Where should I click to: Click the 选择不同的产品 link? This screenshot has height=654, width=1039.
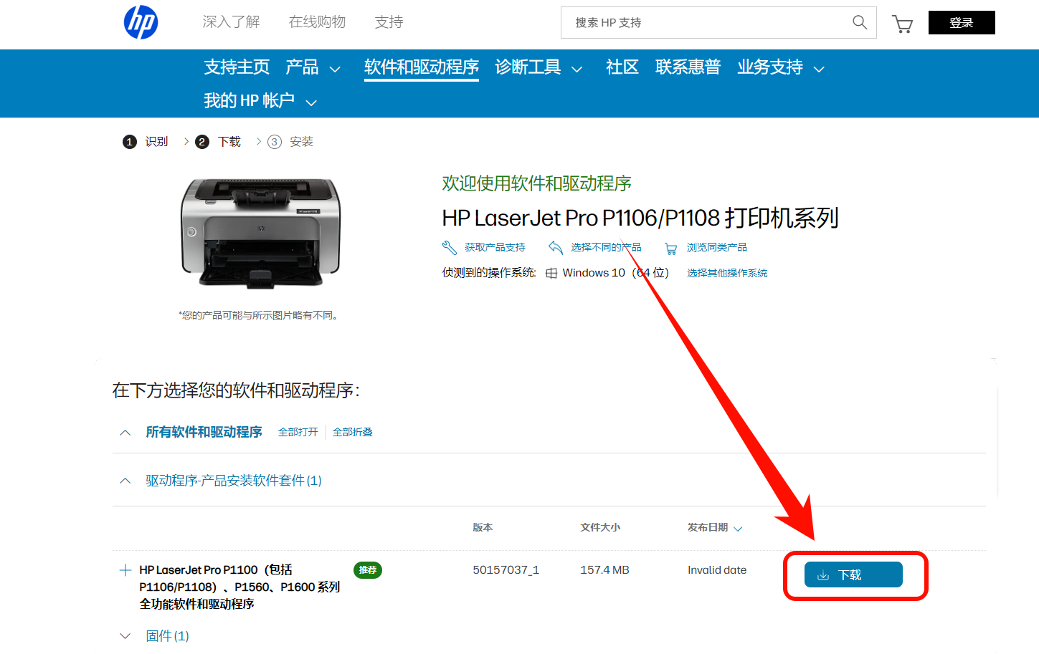tap(606, 248)
